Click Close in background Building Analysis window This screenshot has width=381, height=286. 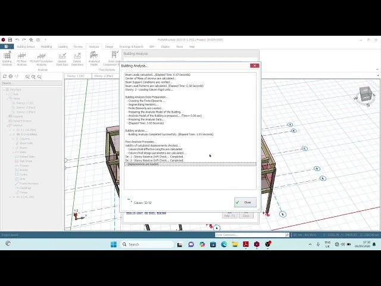click(x=246, y=214)
